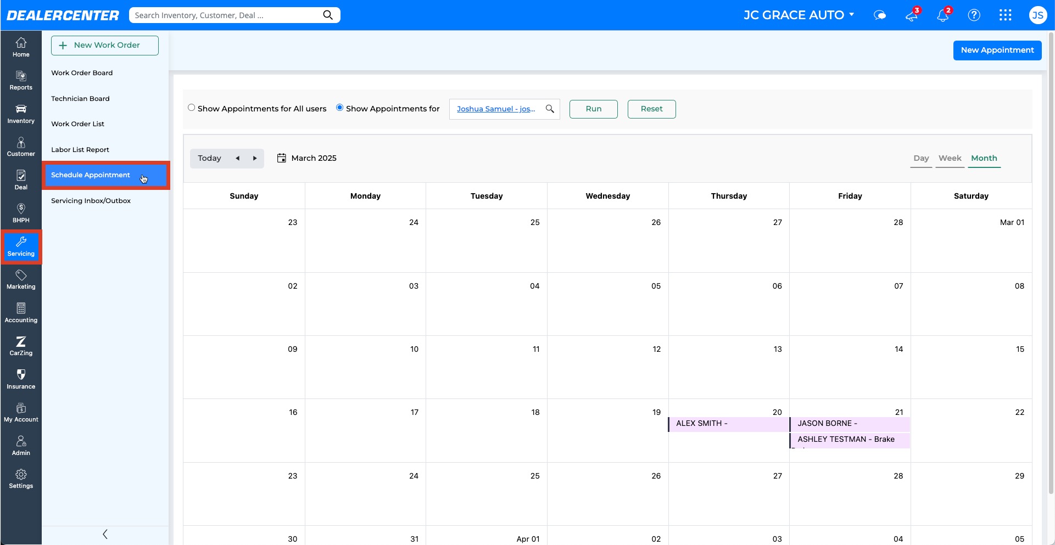
Task: Click the Wednesday column header
Action: click(607, 196)
